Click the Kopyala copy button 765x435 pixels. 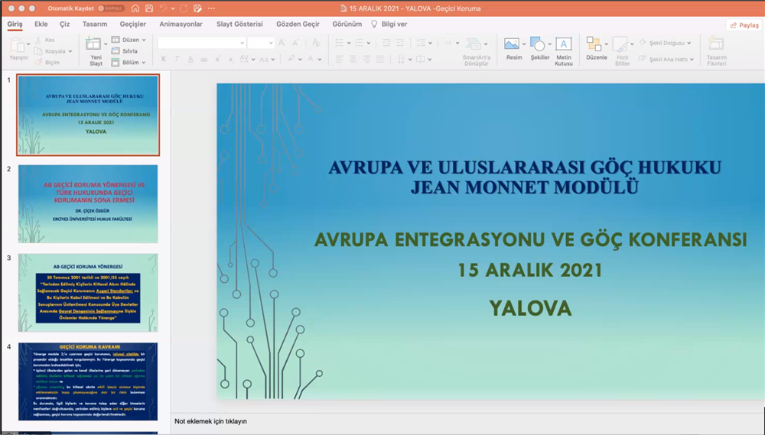pos(50,51)
